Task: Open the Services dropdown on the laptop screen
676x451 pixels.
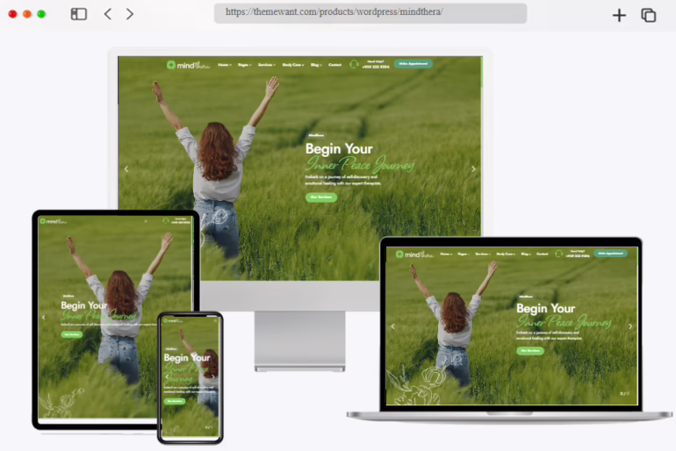Action: coord(483,254)
